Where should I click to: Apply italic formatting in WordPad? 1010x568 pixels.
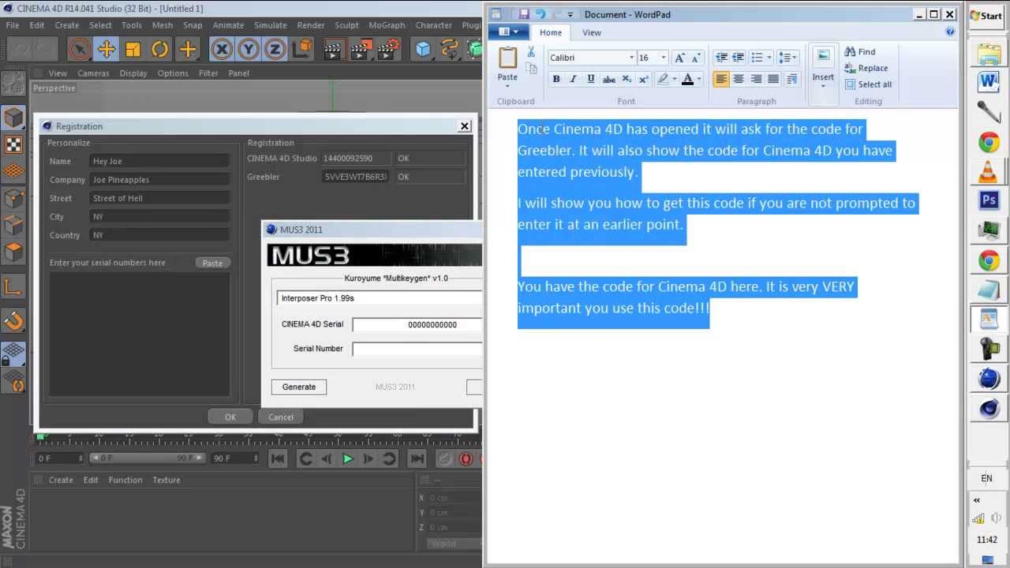pos(573,79)
